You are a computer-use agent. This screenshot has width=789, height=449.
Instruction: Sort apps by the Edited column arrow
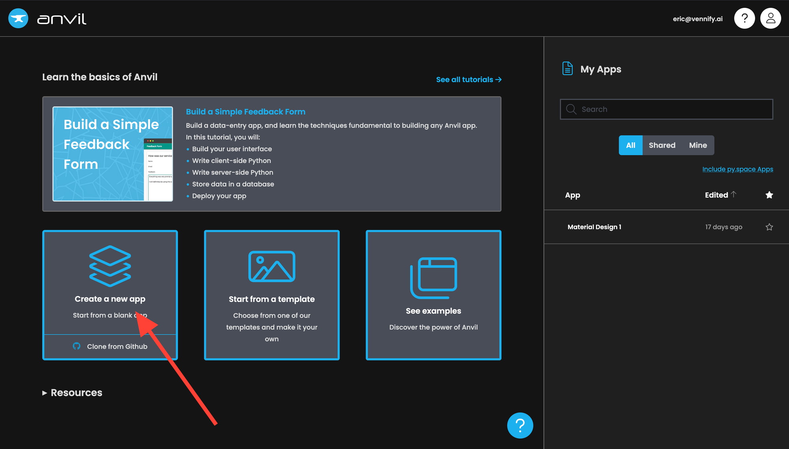click(733, 194)
